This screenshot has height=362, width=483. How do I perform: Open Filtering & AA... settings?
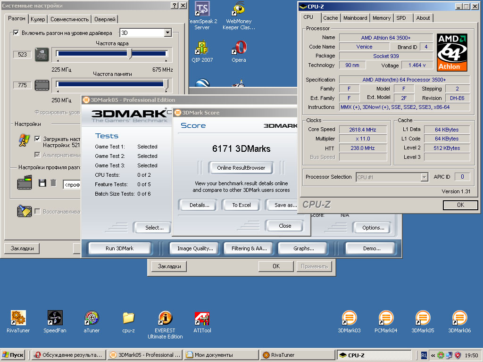coord(249,248)
